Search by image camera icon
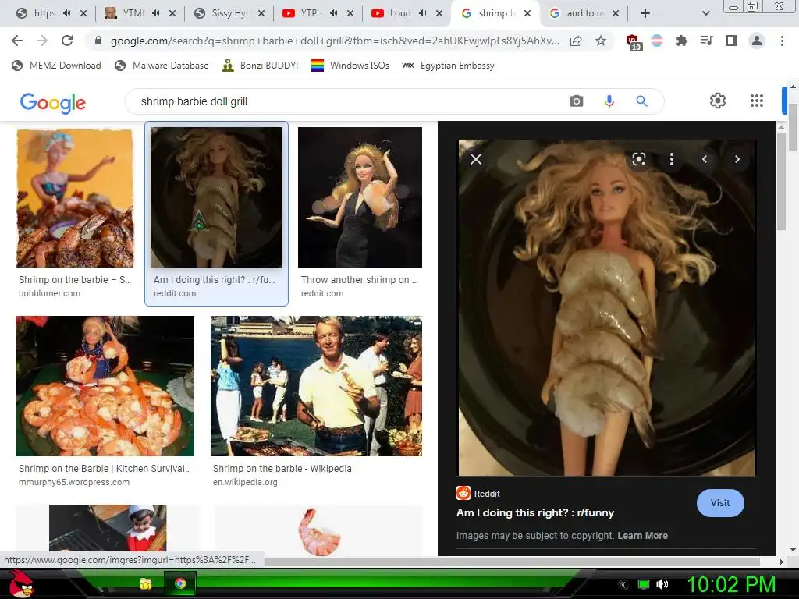The image size is (799, 599). pos(577,101)
